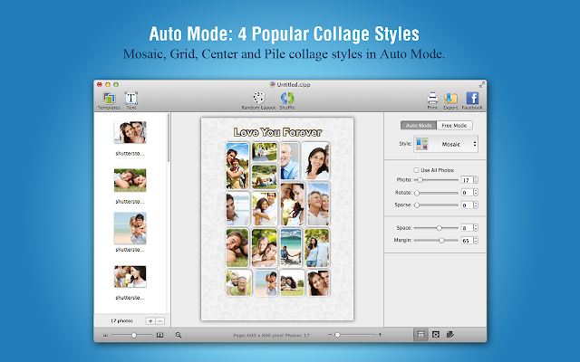Select Auto Mode

click(419, 126)
